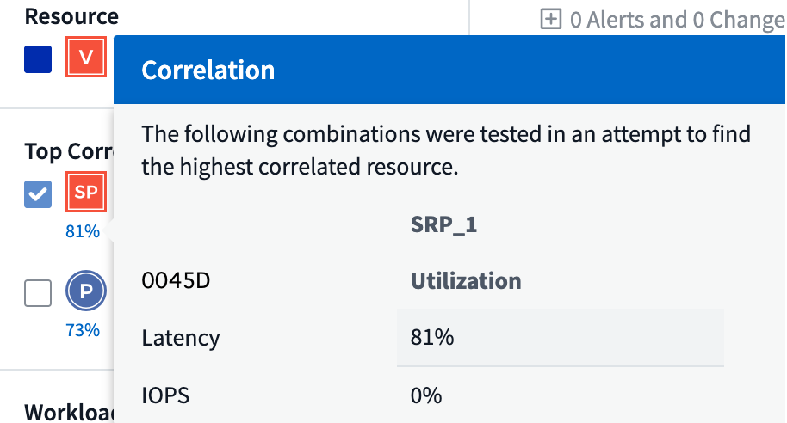Click the 0045D resource label

(174, 281)
